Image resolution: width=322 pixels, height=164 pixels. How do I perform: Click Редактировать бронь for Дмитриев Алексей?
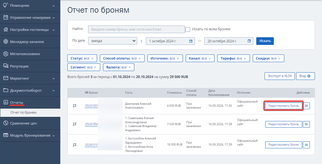[x=284, y=106]
